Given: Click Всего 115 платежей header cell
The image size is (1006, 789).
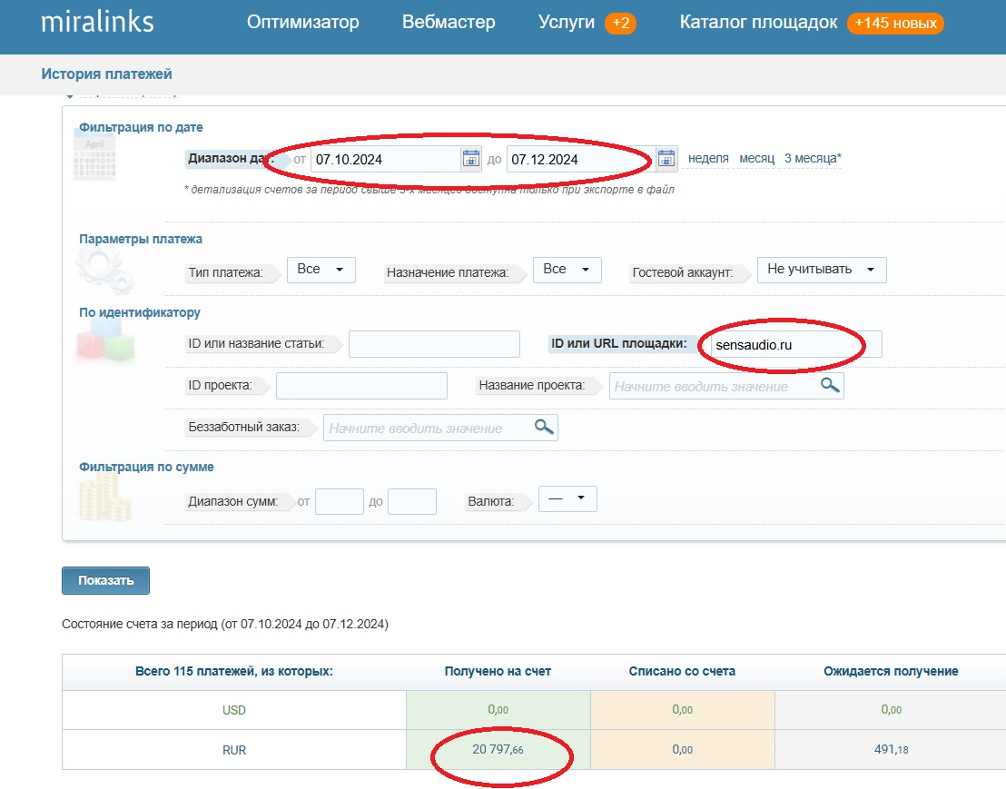Looking at the screenshot, I should pos(234,672).
